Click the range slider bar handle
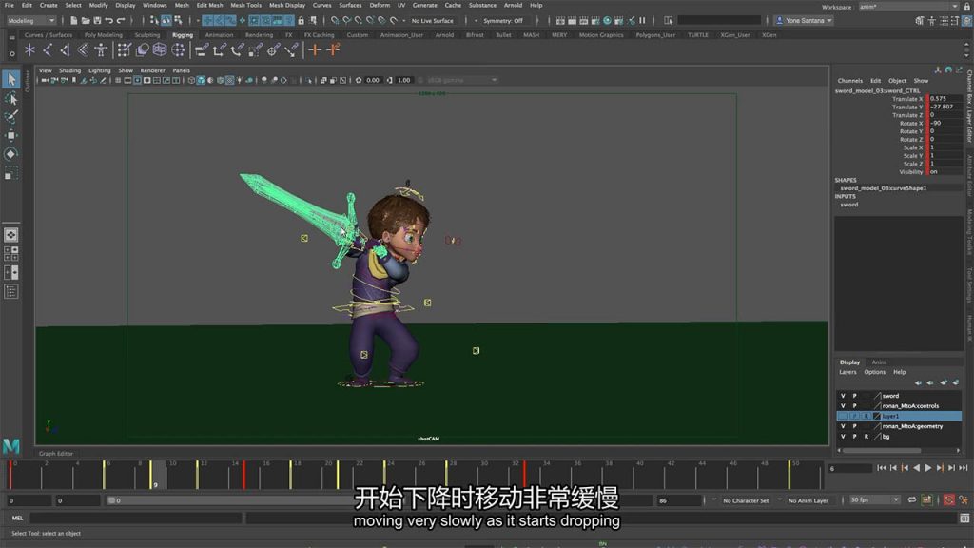 click(x=112, y=500)
